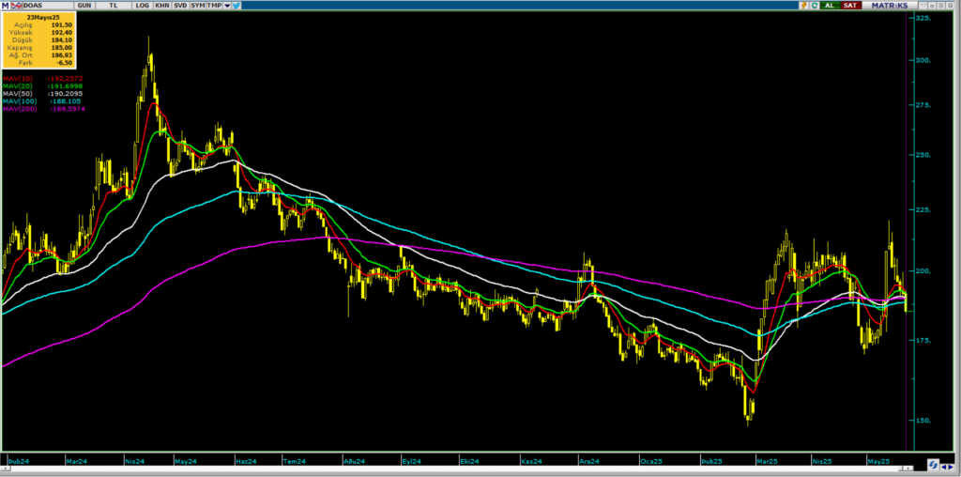This screenshot has height=477, width=961.
Task: Click the Matriks M logo icon
Action: click(x=5, y=5)
